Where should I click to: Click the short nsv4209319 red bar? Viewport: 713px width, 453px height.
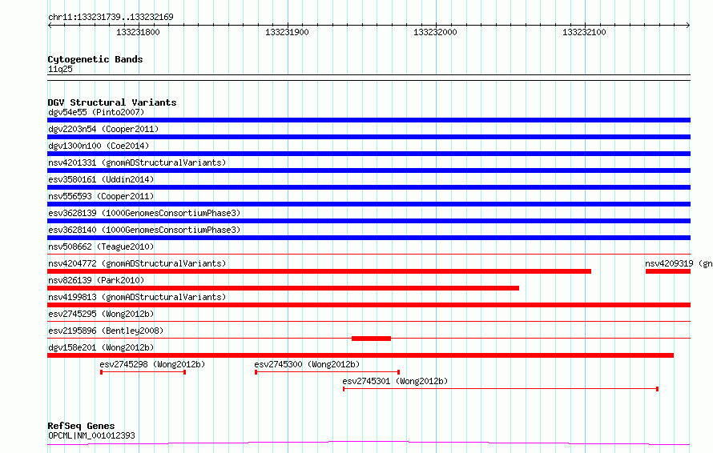668,271
